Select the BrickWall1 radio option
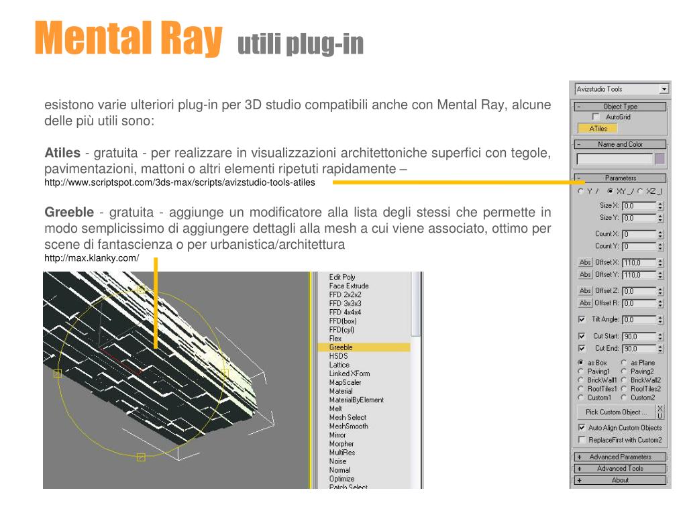This screenshot has height=515, width=687. click(581, 380)
